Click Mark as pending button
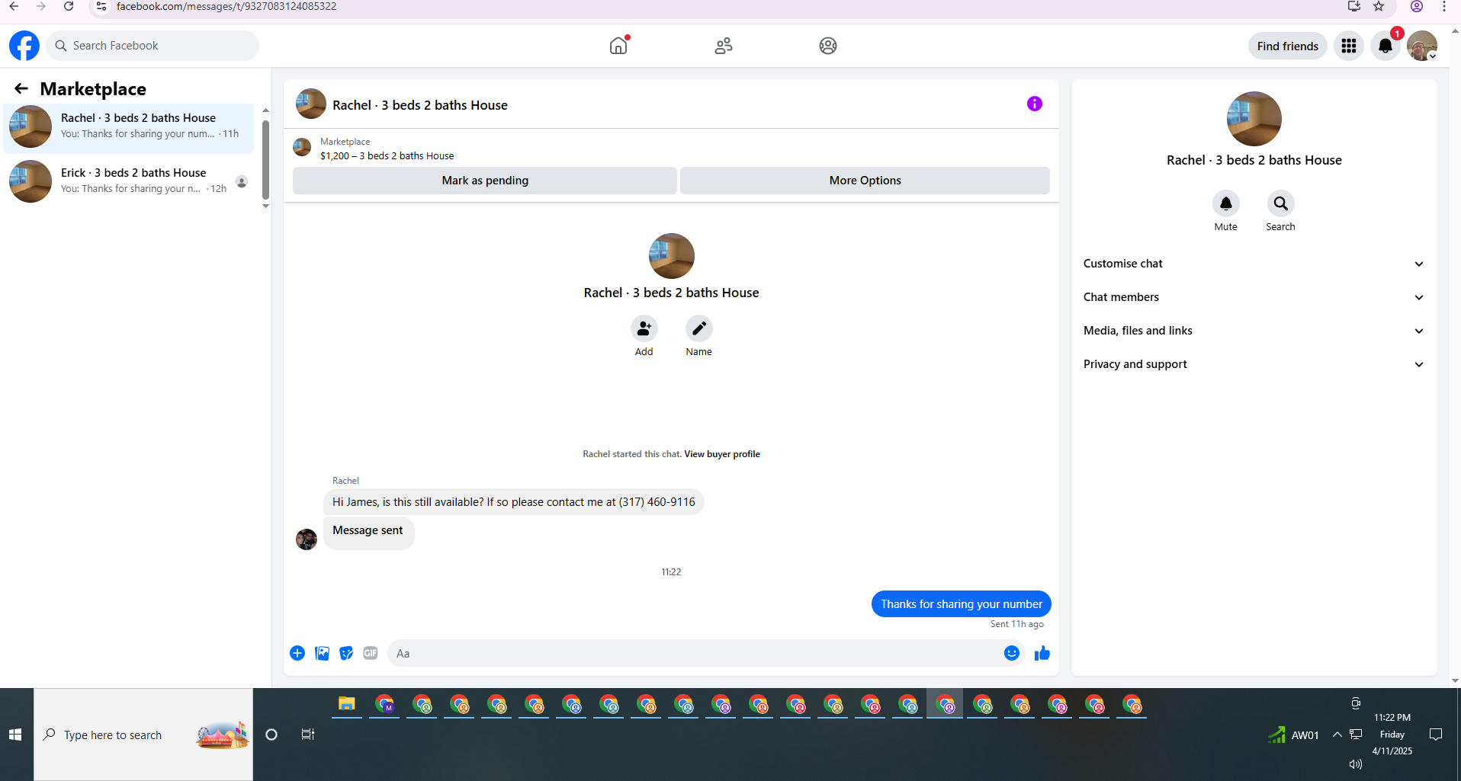The width and height of the screenshot is (1461, 781). 485,181
